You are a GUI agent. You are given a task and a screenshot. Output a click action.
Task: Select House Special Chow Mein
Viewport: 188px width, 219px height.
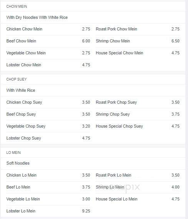[138, 53]
